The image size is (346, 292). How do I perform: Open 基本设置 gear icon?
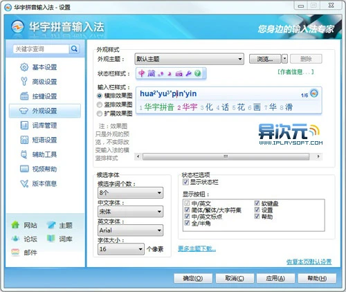coord(24,67)
